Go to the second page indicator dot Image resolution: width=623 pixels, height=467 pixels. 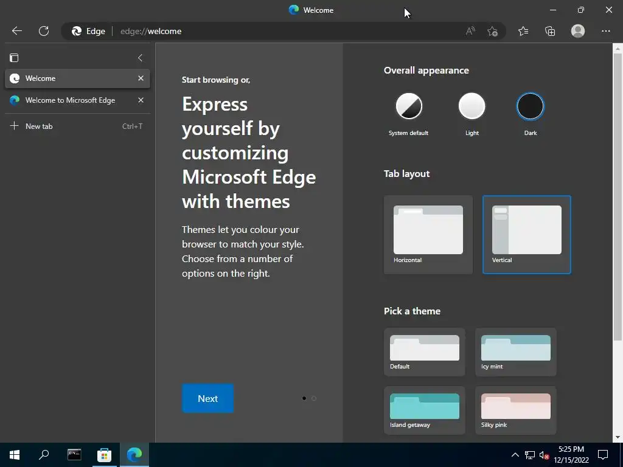click(314, 398)
